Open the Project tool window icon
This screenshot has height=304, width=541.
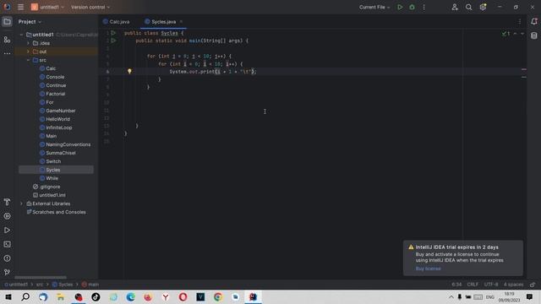pos(7,22)
